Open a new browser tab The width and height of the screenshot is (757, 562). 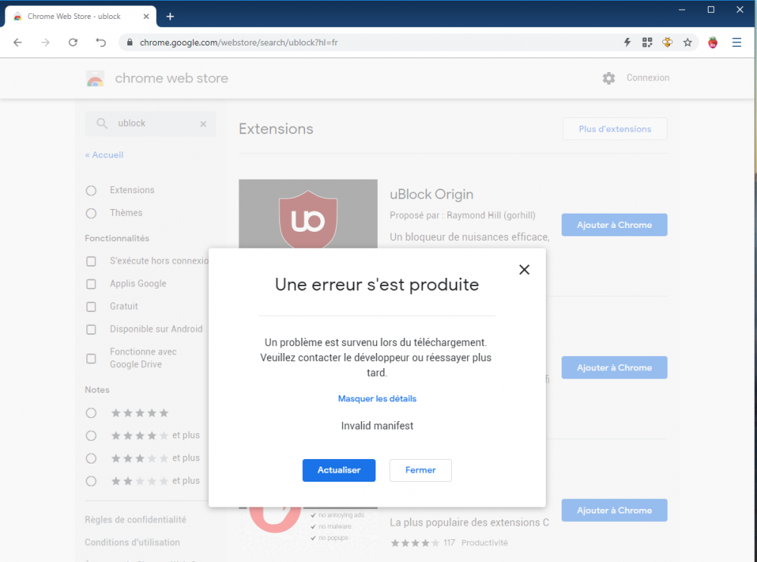click(170, 15)
